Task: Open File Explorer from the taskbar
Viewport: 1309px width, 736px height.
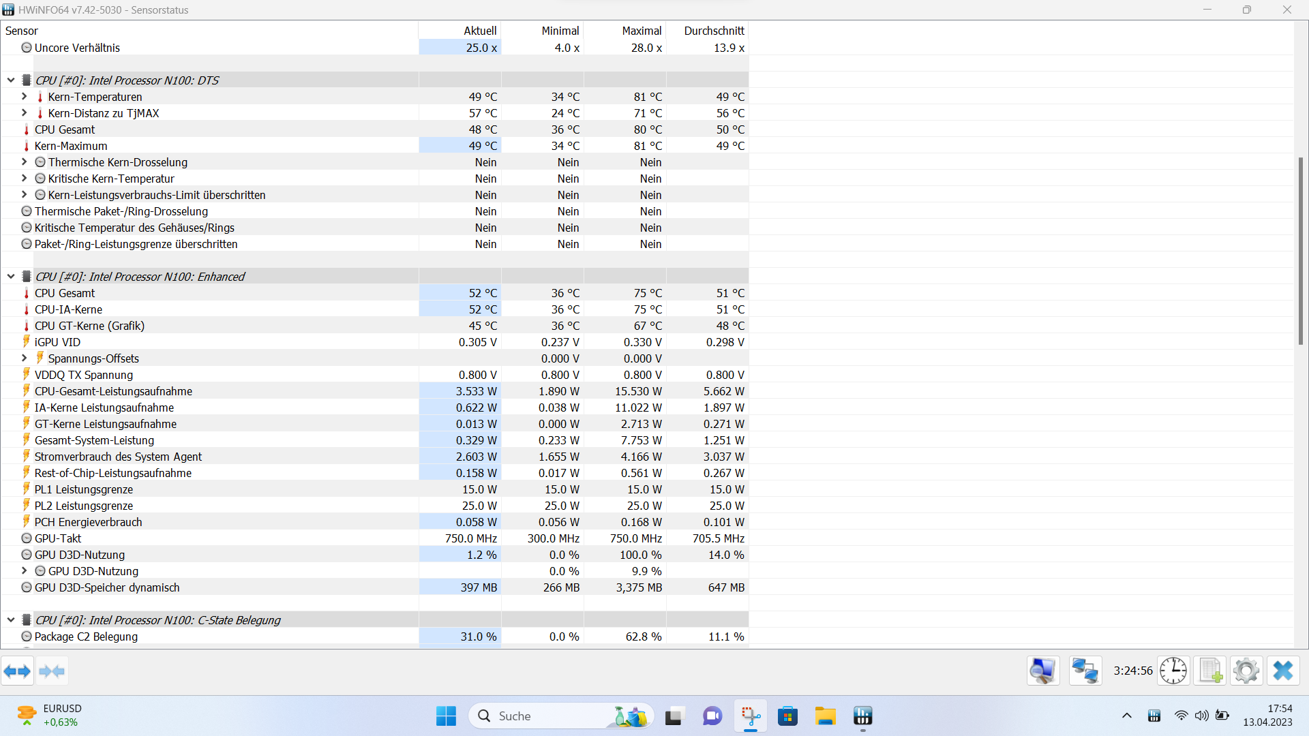Action: 825,716
